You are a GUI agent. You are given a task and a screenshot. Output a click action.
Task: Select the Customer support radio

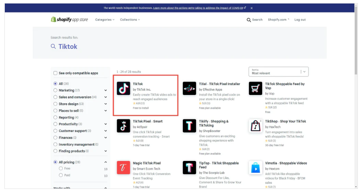(x=55, y=131)
